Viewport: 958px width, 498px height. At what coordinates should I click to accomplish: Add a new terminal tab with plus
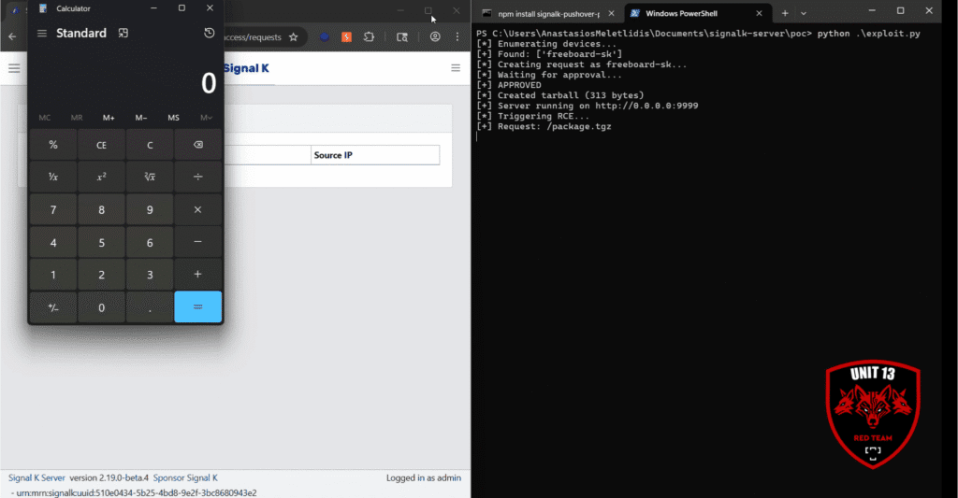click(785, 13)
